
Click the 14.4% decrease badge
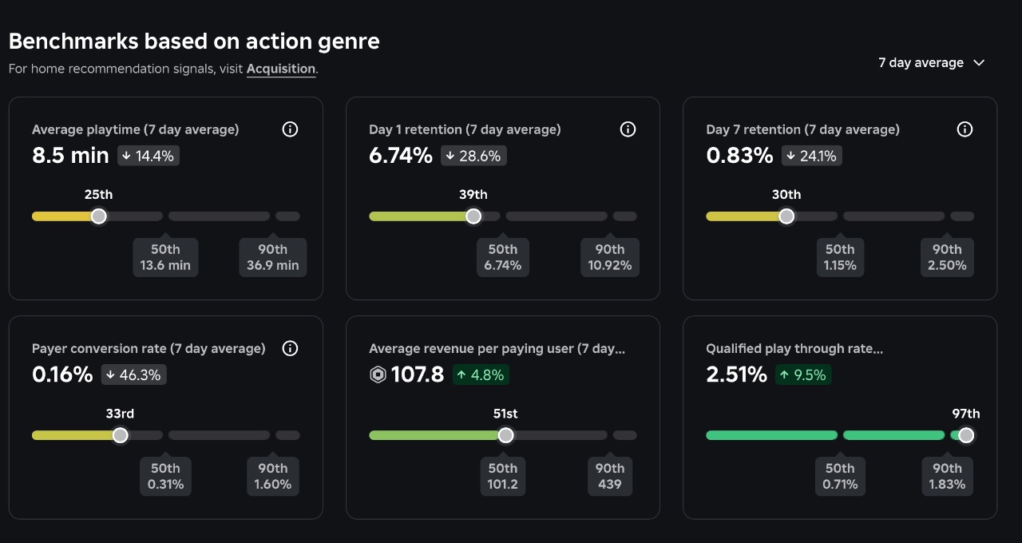pos(149,156)
